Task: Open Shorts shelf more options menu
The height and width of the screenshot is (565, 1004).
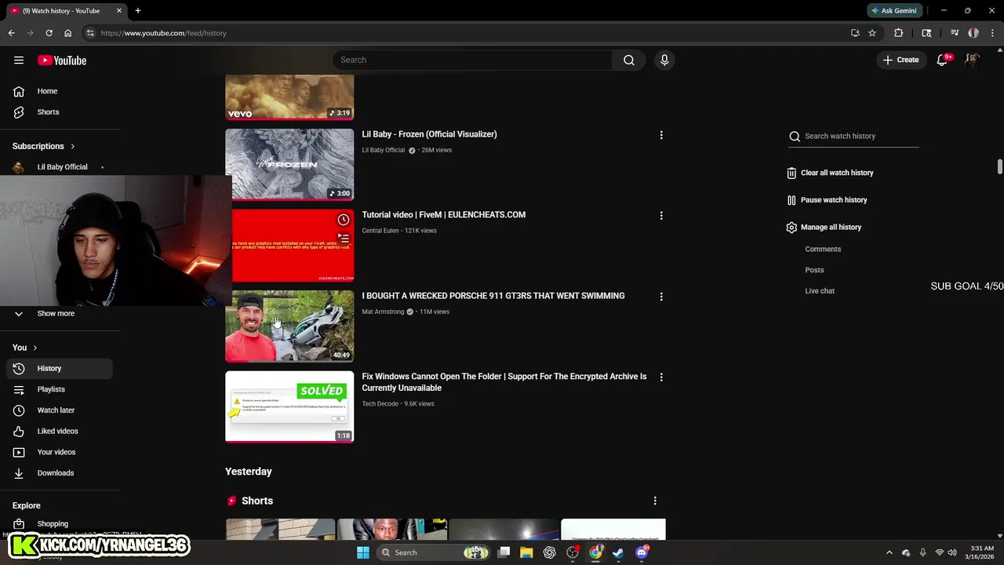Action: point(655,501)
